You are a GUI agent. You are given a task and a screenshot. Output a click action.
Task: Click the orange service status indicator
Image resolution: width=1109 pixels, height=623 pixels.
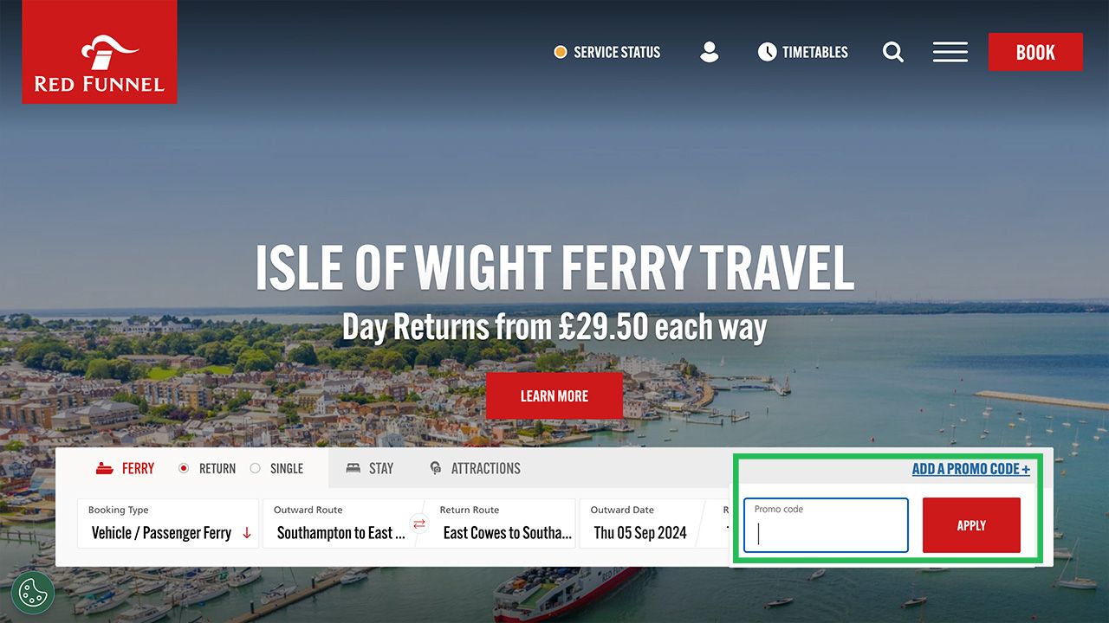(x=561, y=52)
